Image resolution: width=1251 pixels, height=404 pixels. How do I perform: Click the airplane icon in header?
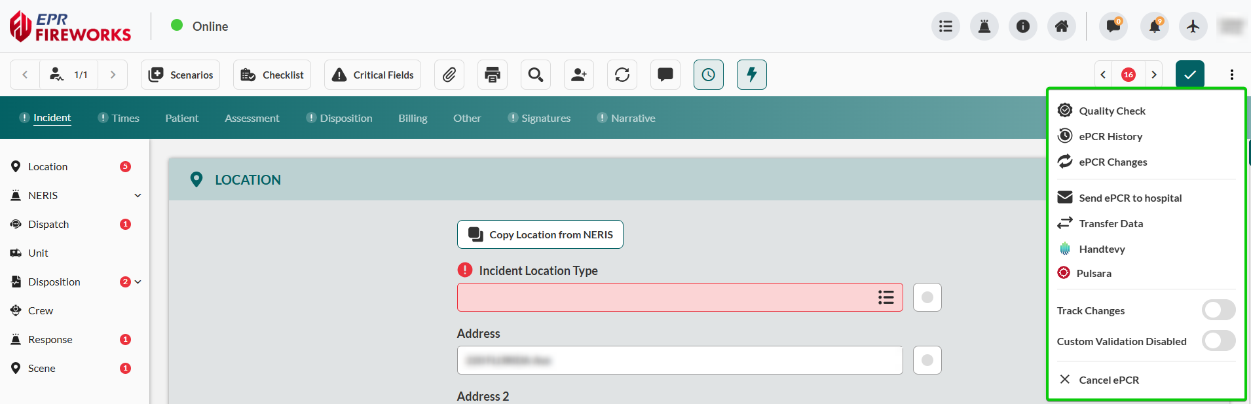tap(1193, 26)
